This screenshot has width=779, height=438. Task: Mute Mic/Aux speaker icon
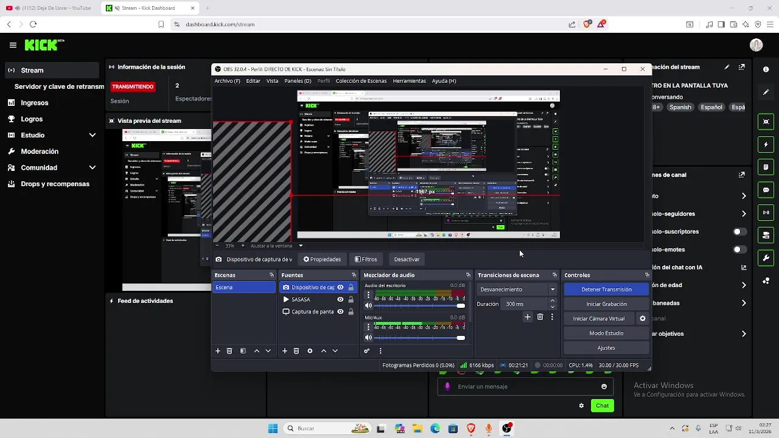pos(368,338)
